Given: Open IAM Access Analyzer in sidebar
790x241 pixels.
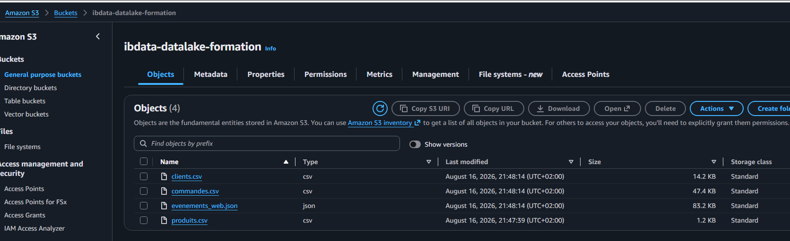Looking at the screenshot, I should click(35, 228).
